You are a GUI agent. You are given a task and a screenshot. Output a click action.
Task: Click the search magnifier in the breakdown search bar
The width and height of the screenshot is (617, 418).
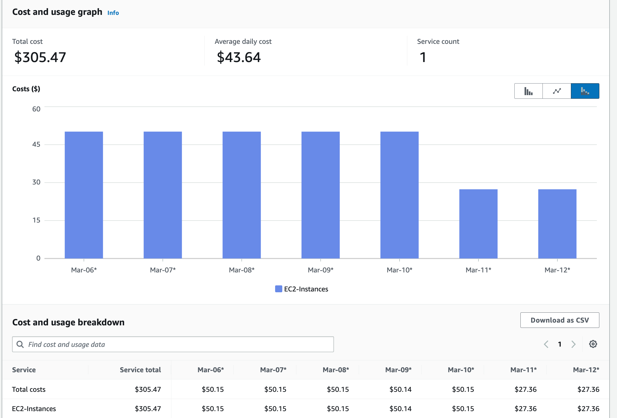point(20,344)
